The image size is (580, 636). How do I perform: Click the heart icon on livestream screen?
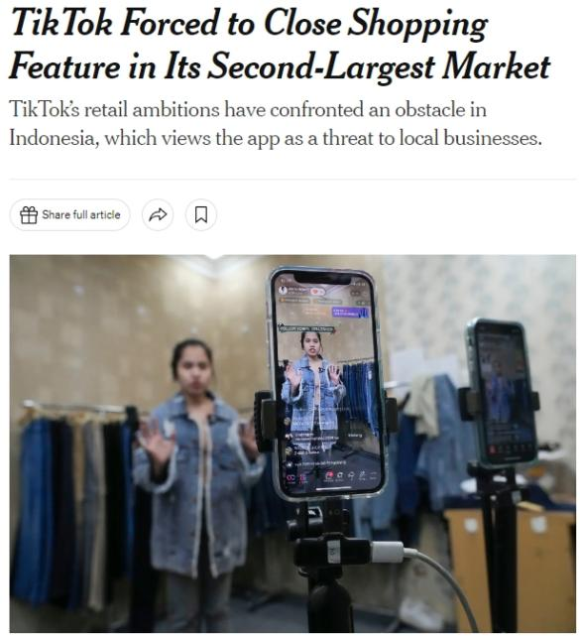click(318, 291)
